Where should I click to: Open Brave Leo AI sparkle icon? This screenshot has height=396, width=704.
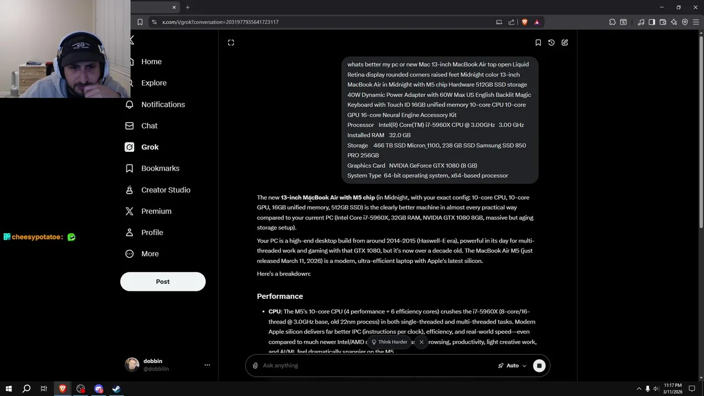tap(674, 22)
